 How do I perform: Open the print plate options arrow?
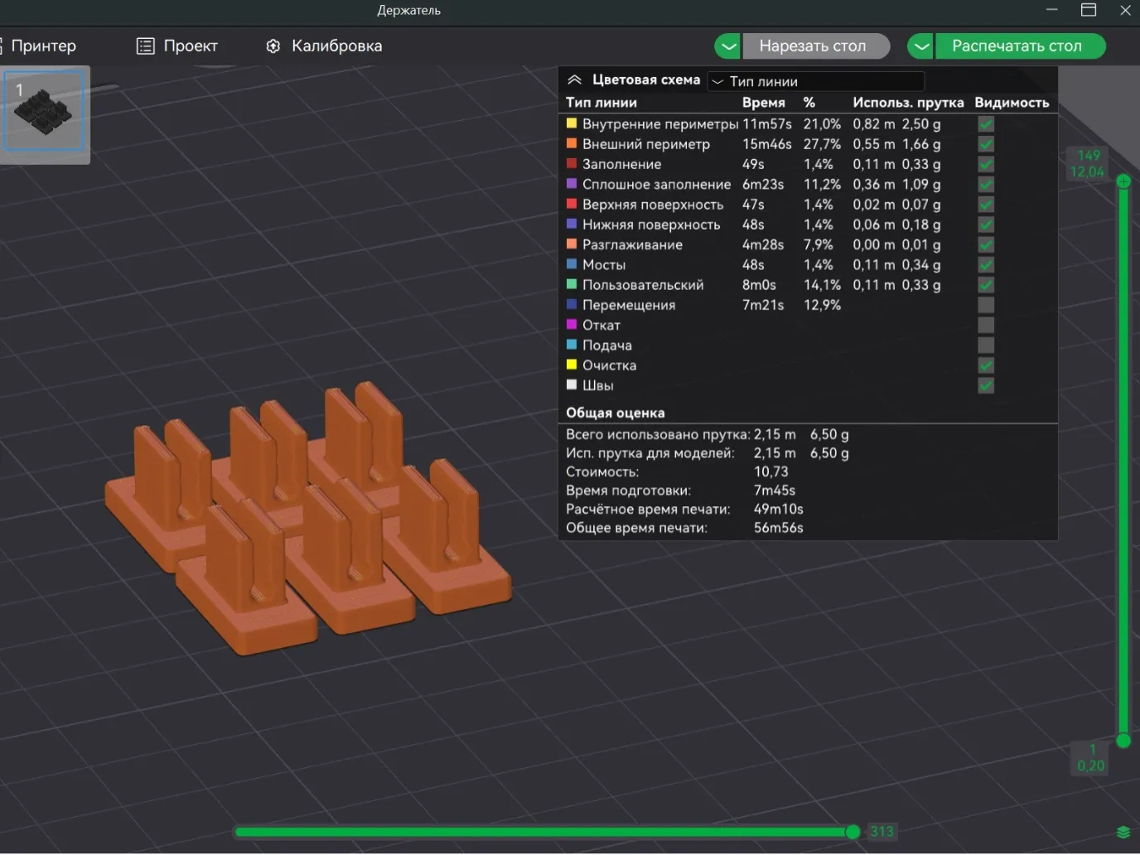920,46
